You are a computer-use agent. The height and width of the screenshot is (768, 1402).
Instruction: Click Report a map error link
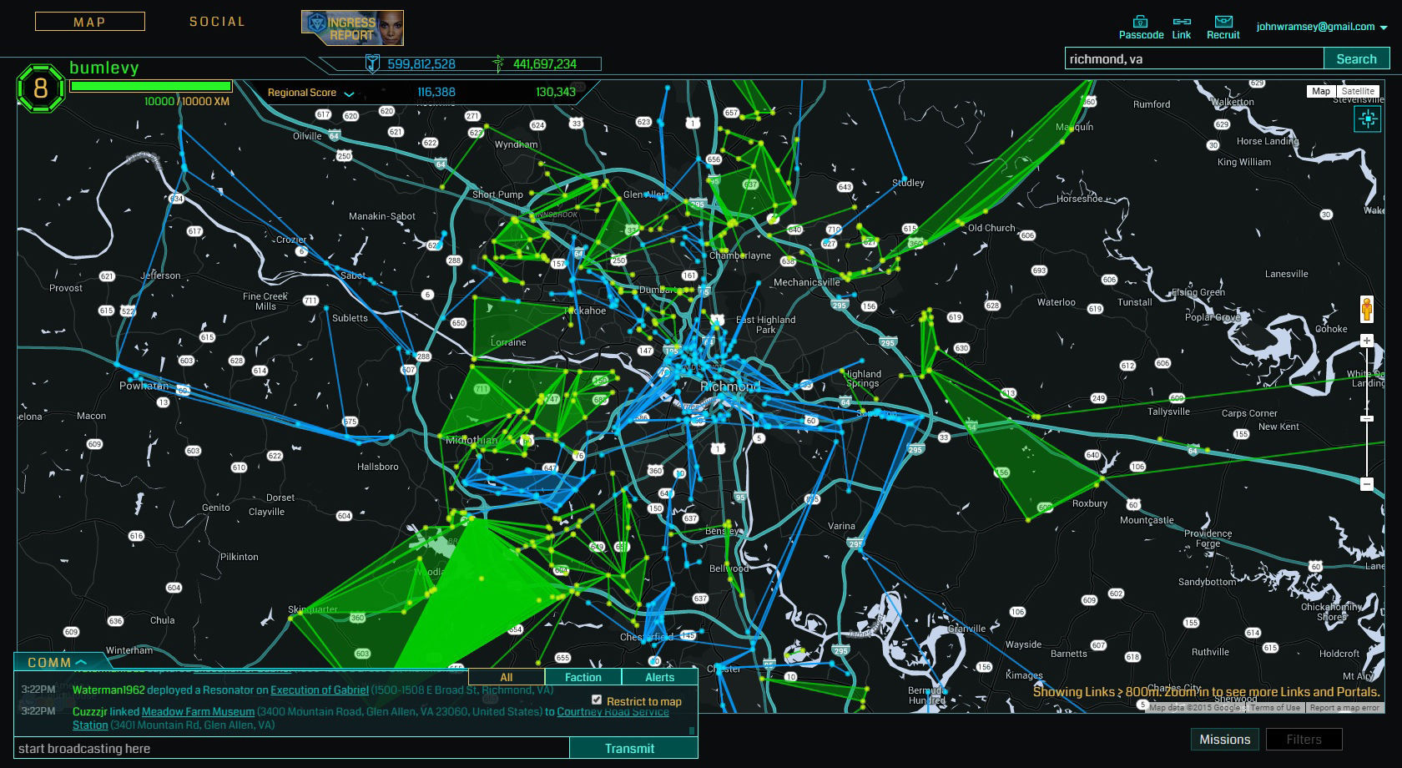[1344, 708]
